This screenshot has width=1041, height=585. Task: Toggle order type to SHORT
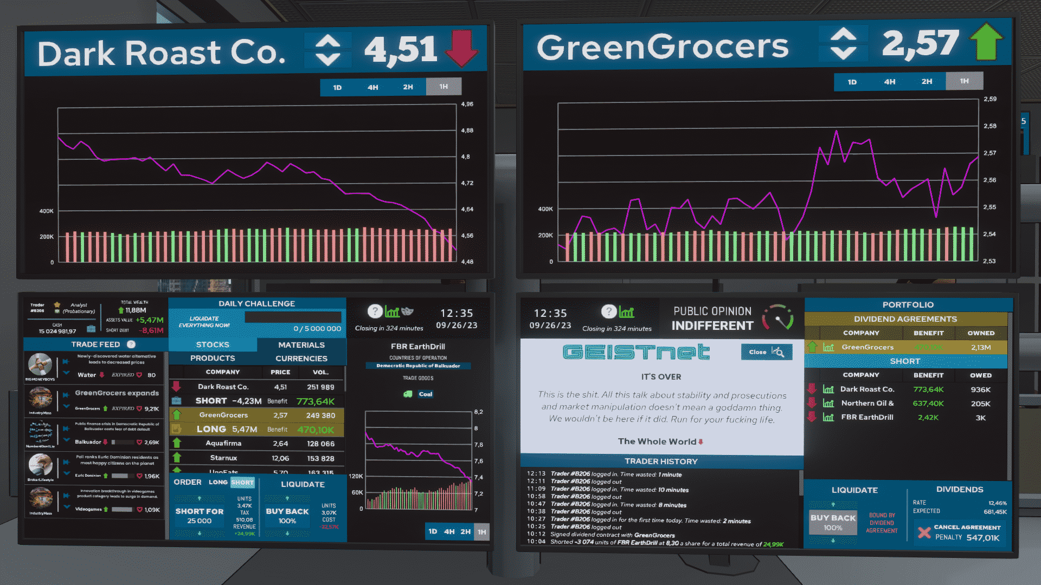(x=242, y=482)
